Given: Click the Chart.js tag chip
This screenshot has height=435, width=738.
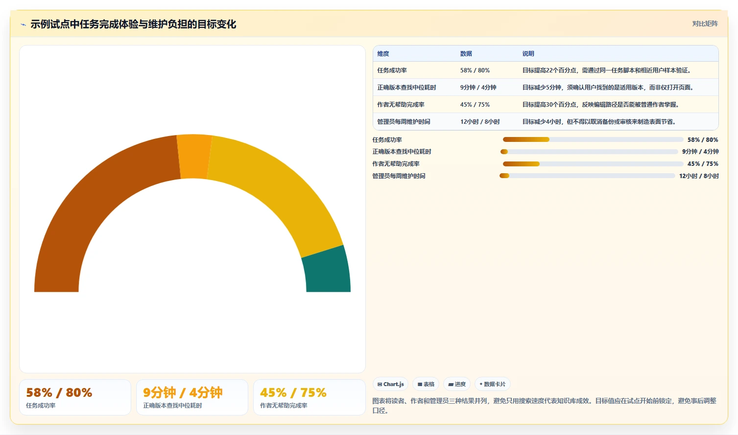Looking at the screenshot, I should [390, 384].
